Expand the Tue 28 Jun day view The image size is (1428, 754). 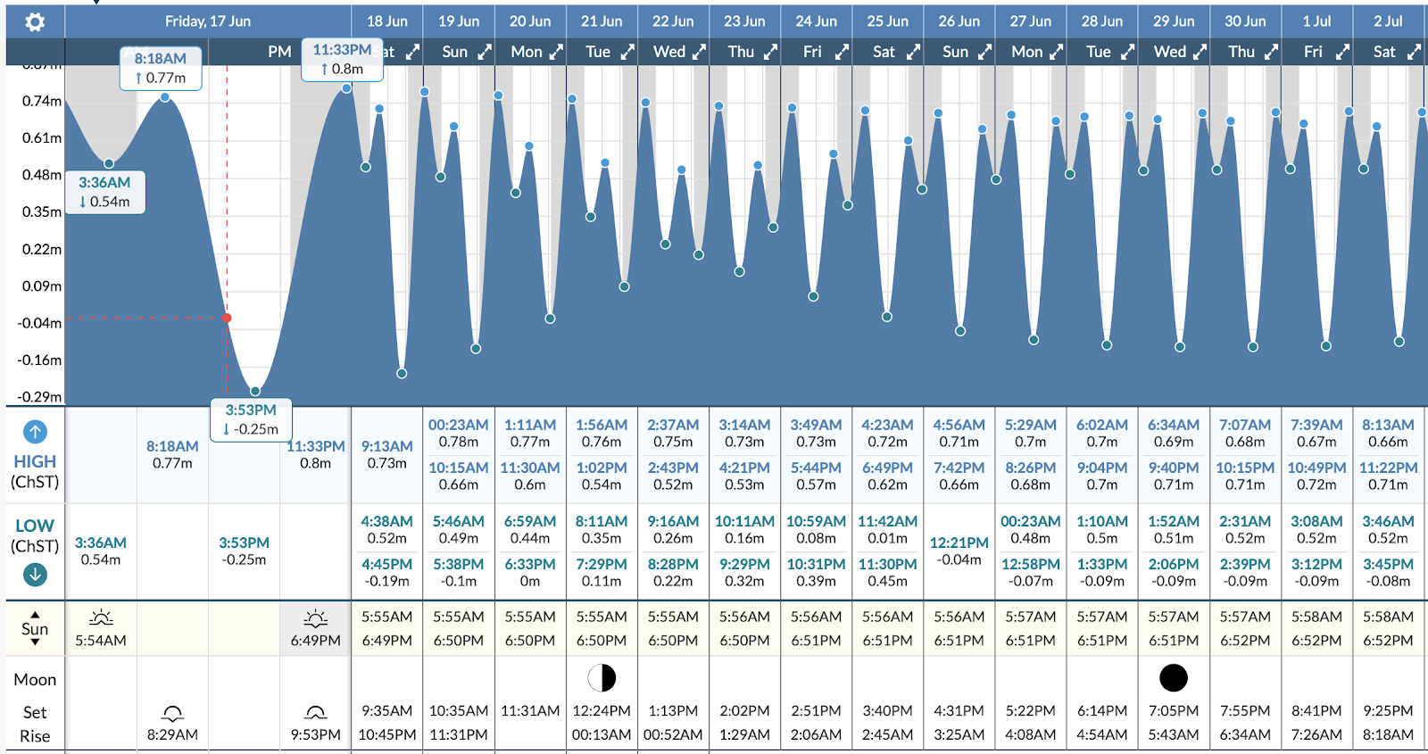[x=1128, y=52]
